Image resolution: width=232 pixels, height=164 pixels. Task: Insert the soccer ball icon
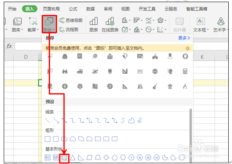pos(80,87)
